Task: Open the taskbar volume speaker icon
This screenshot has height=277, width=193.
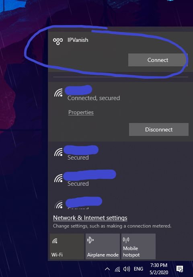Action: (x=127, y=269)
